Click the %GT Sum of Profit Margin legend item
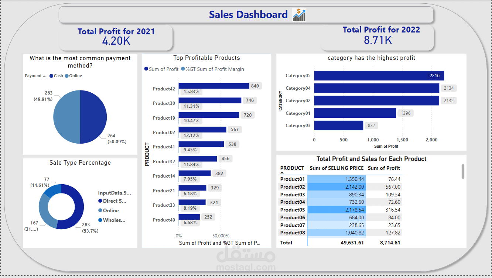Viewport: 492px width, 278px height. [212, 69]
